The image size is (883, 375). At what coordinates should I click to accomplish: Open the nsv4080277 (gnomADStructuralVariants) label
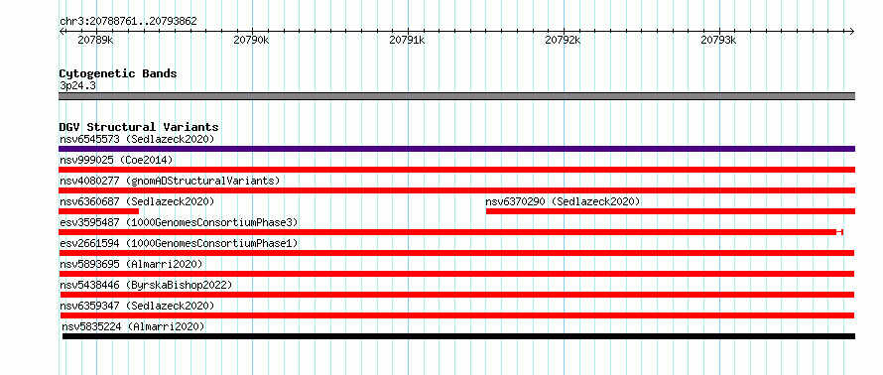170,181
